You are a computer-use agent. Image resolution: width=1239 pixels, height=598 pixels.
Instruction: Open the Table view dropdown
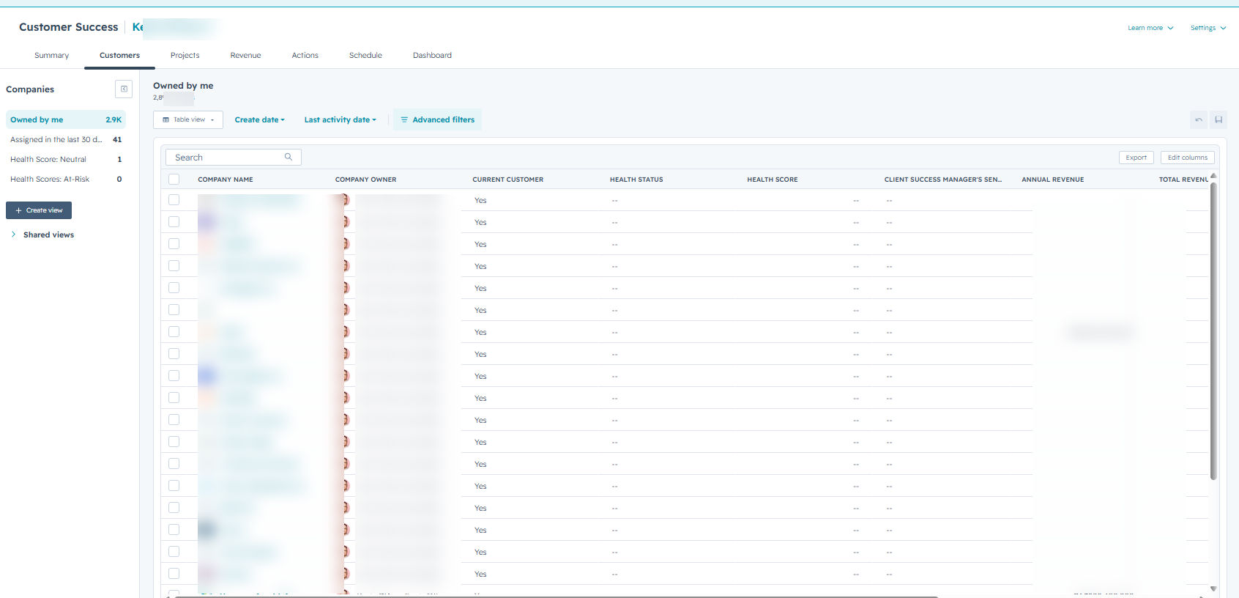point(188,119)
